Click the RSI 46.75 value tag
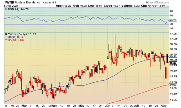Viewport: 181px width, 108px height. pyautogui.click(x=173, y=20)
